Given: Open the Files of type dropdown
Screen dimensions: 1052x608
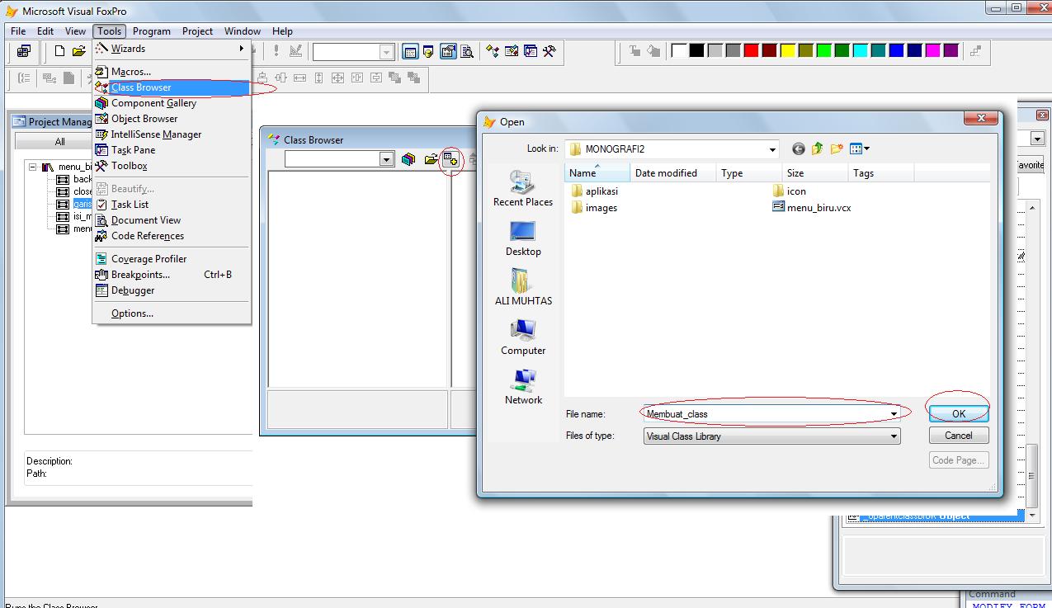Looking at the screenshot, I should [x=894, y=436].
